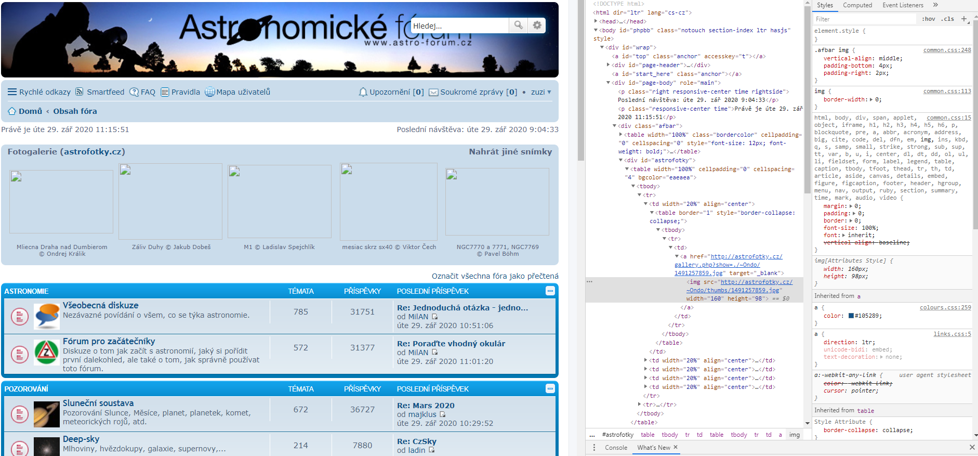Open the Event Listeners tab

[903, 5]
